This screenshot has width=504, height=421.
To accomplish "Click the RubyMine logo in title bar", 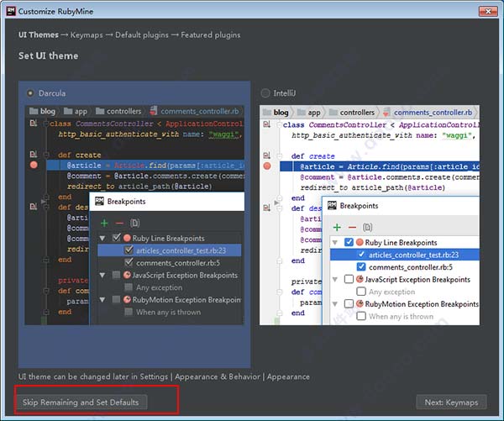I will (11, 11).
